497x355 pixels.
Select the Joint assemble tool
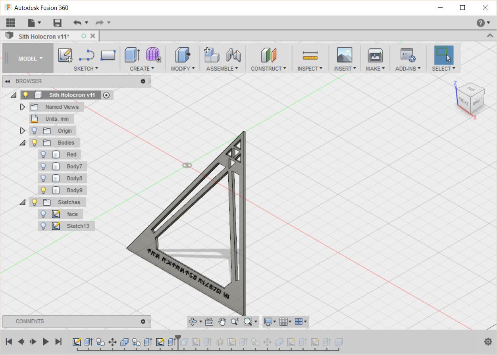point(233,55)
